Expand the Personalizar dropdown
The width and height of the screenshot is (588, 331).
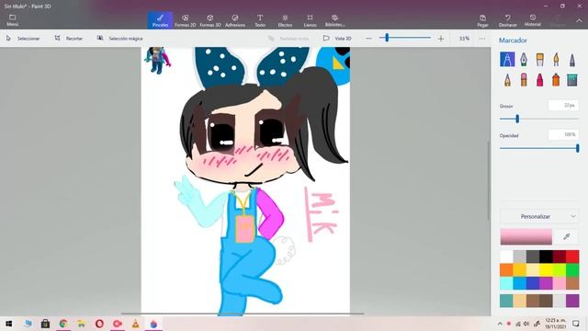click(x=539, y=217)
